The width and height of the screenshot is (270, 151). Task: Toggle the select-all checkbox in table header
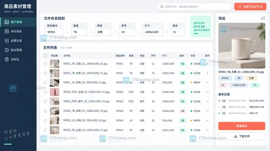[x=46, y=56]
